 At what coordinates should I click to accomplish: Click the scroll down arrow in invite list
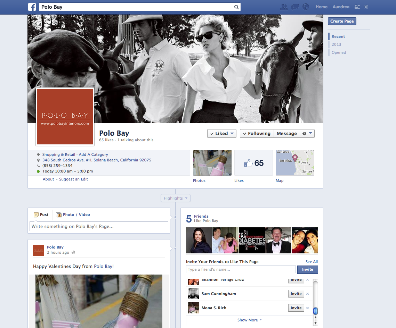[315, 323]
